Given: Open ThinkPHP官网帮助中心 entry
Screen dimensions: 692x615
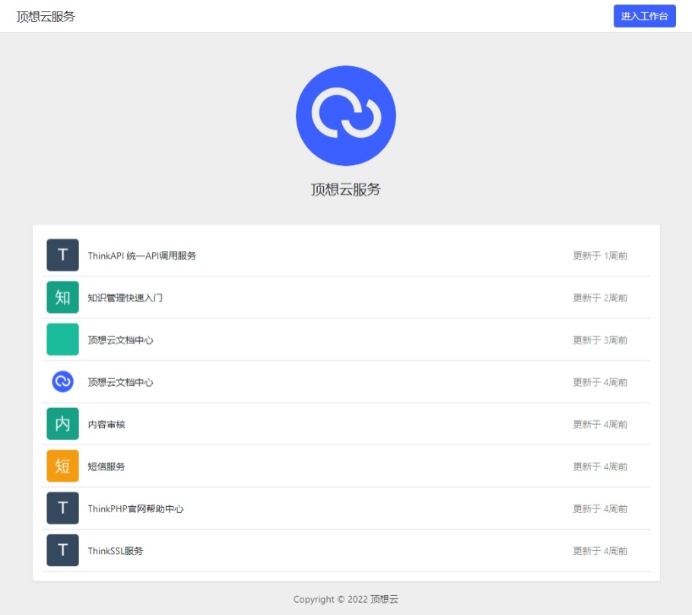Looking at the screenshot, I should pyautogui.click(x=138, y=508).
